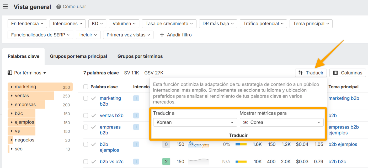Check the select-all checkbox in table header
This screenshot has width=368, height=168.
tap(85, 87)
